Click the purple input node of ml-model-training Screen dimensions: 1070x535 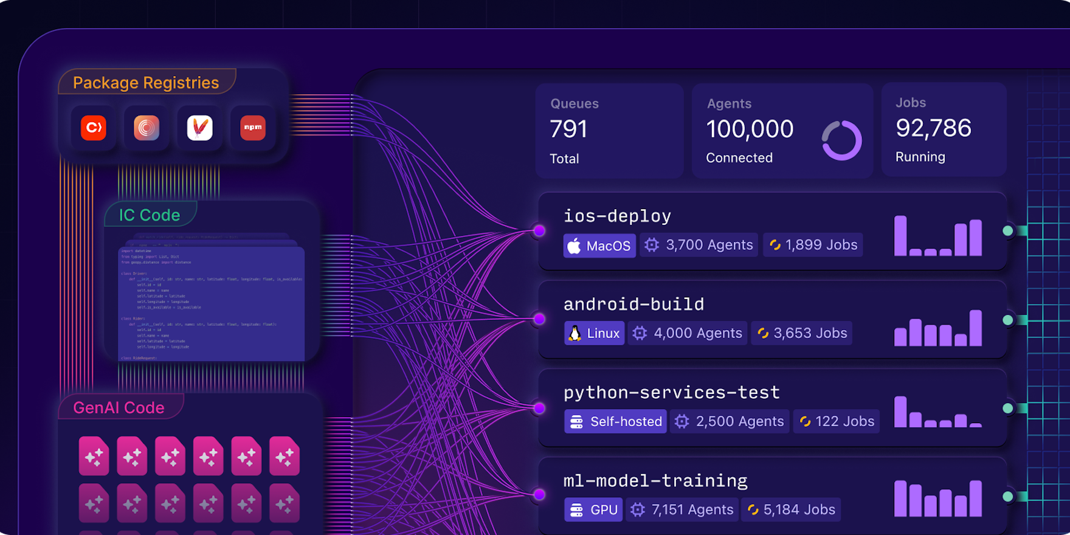[539, 494]
